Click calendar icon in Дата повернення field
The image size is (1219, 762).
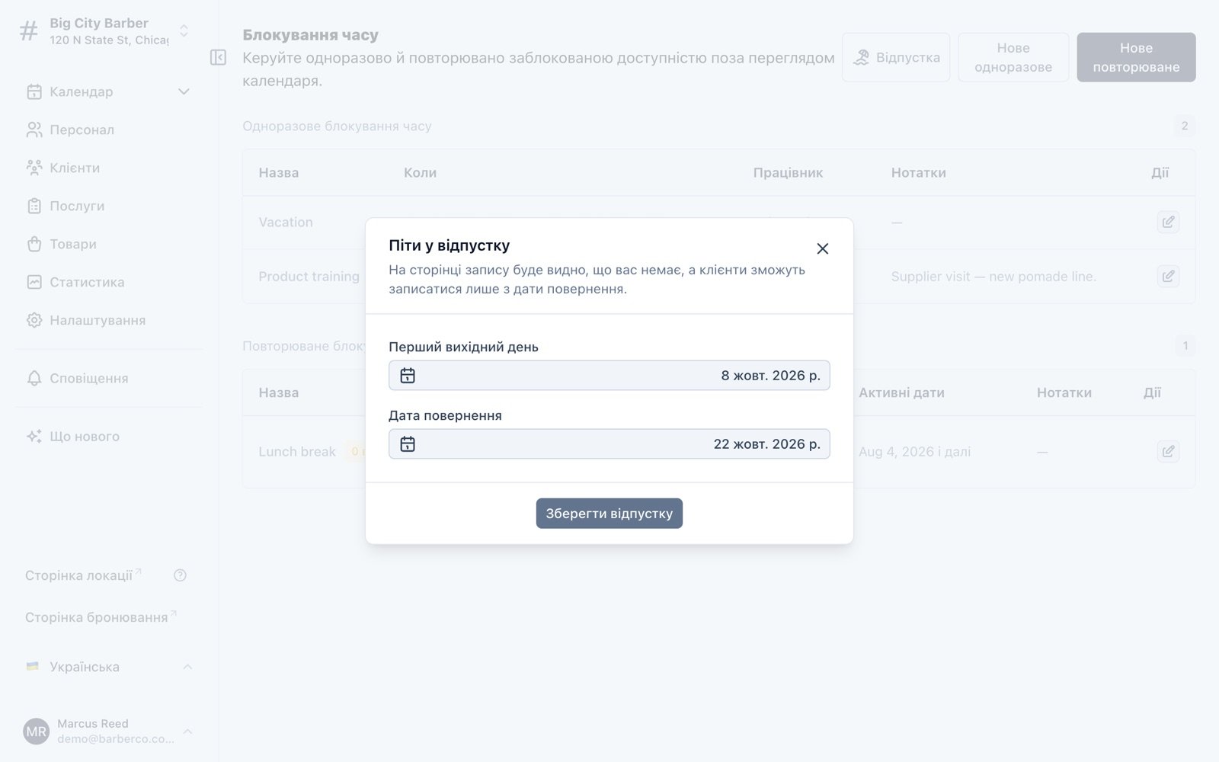click(x=408, y=444)
